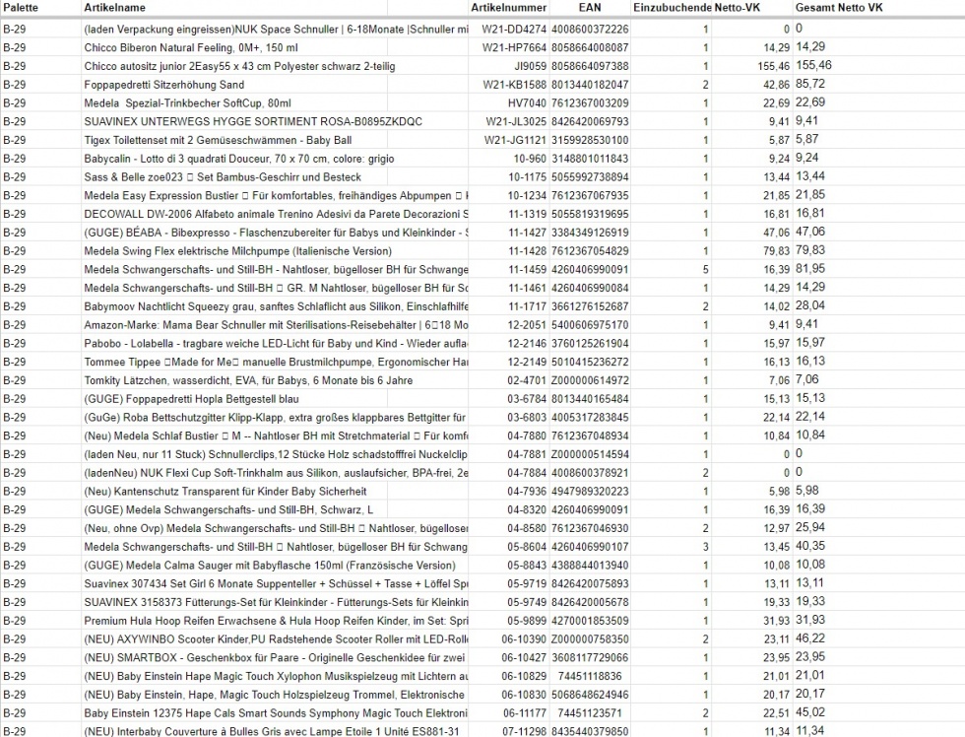Select EAN 7612367054829
Image resolution: width=965 pixels, height=737 pixels.
tap(590, 250)
